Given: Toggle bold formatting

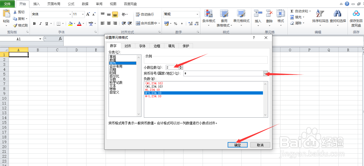Looking at the screenshot, I should click(x=34, y=24).
